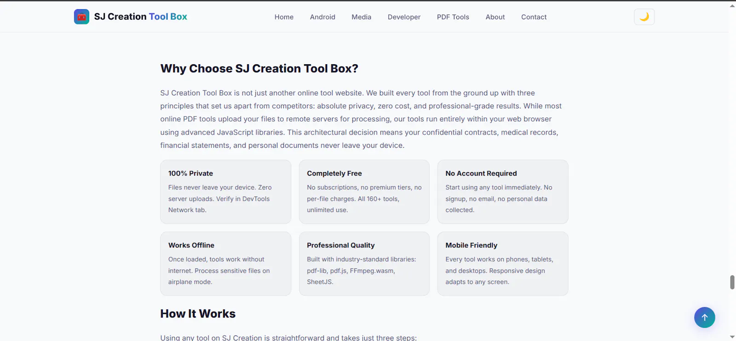
Task: Go to the Contact page
Action: tap(534, 17)
